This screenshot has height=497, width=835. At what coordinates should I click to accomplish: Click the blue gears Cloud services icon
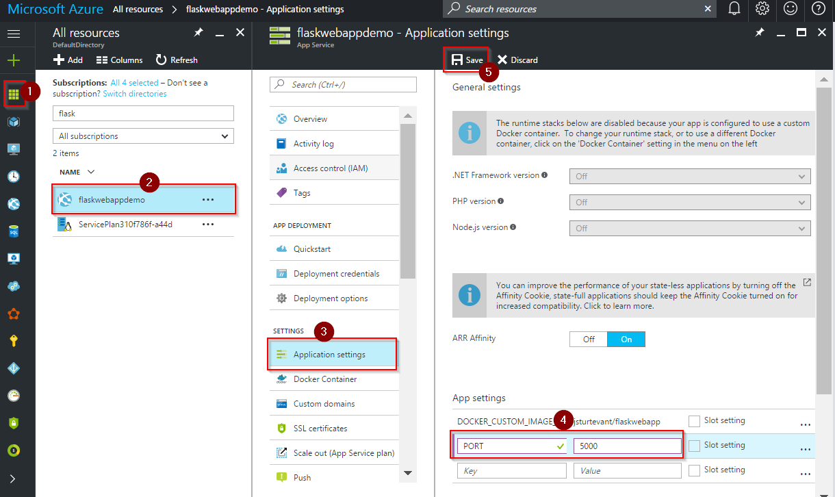pos(14,286)
